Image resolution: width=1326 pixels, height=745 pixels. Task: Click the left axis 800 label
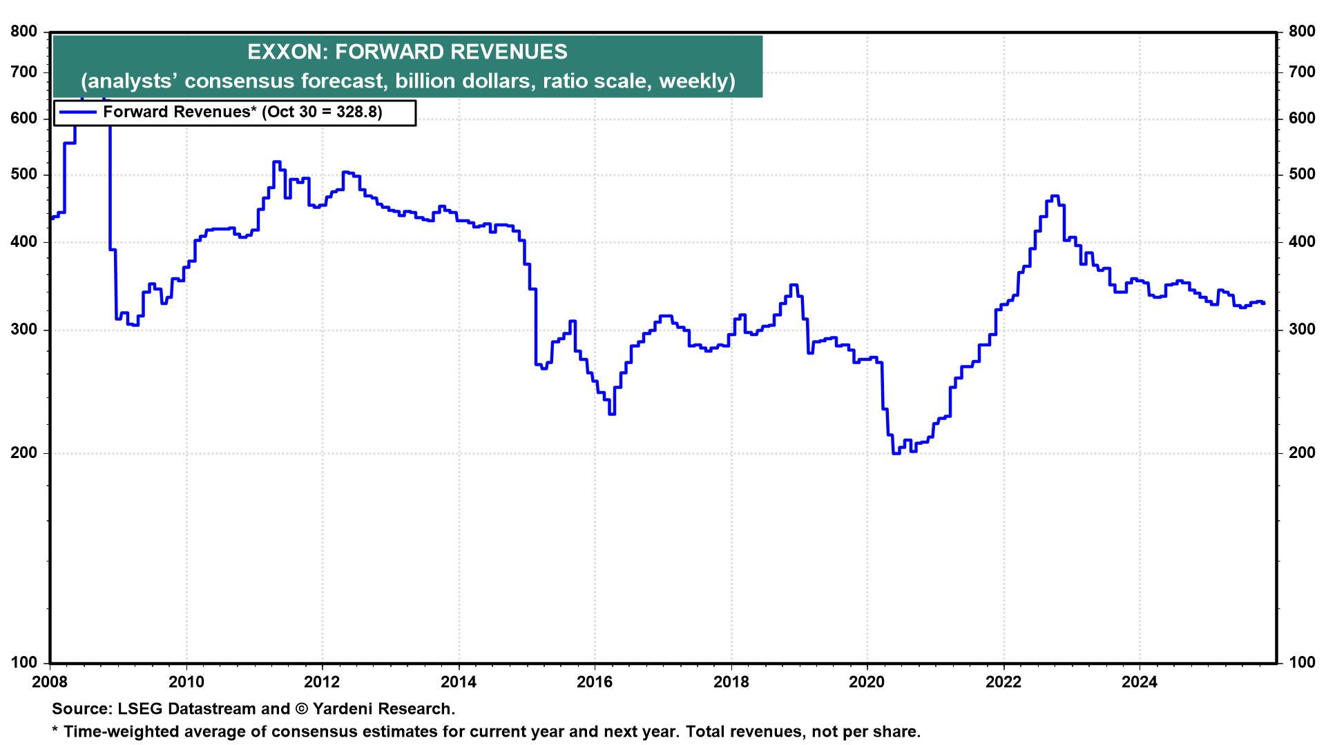coord(24,32)
